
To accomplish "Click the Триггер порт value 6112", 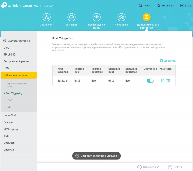I will click(x=77, y=81).
